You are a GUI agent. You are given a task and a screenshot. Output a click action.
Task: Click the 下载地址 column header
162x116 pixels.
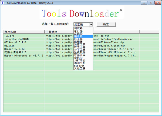51,32
